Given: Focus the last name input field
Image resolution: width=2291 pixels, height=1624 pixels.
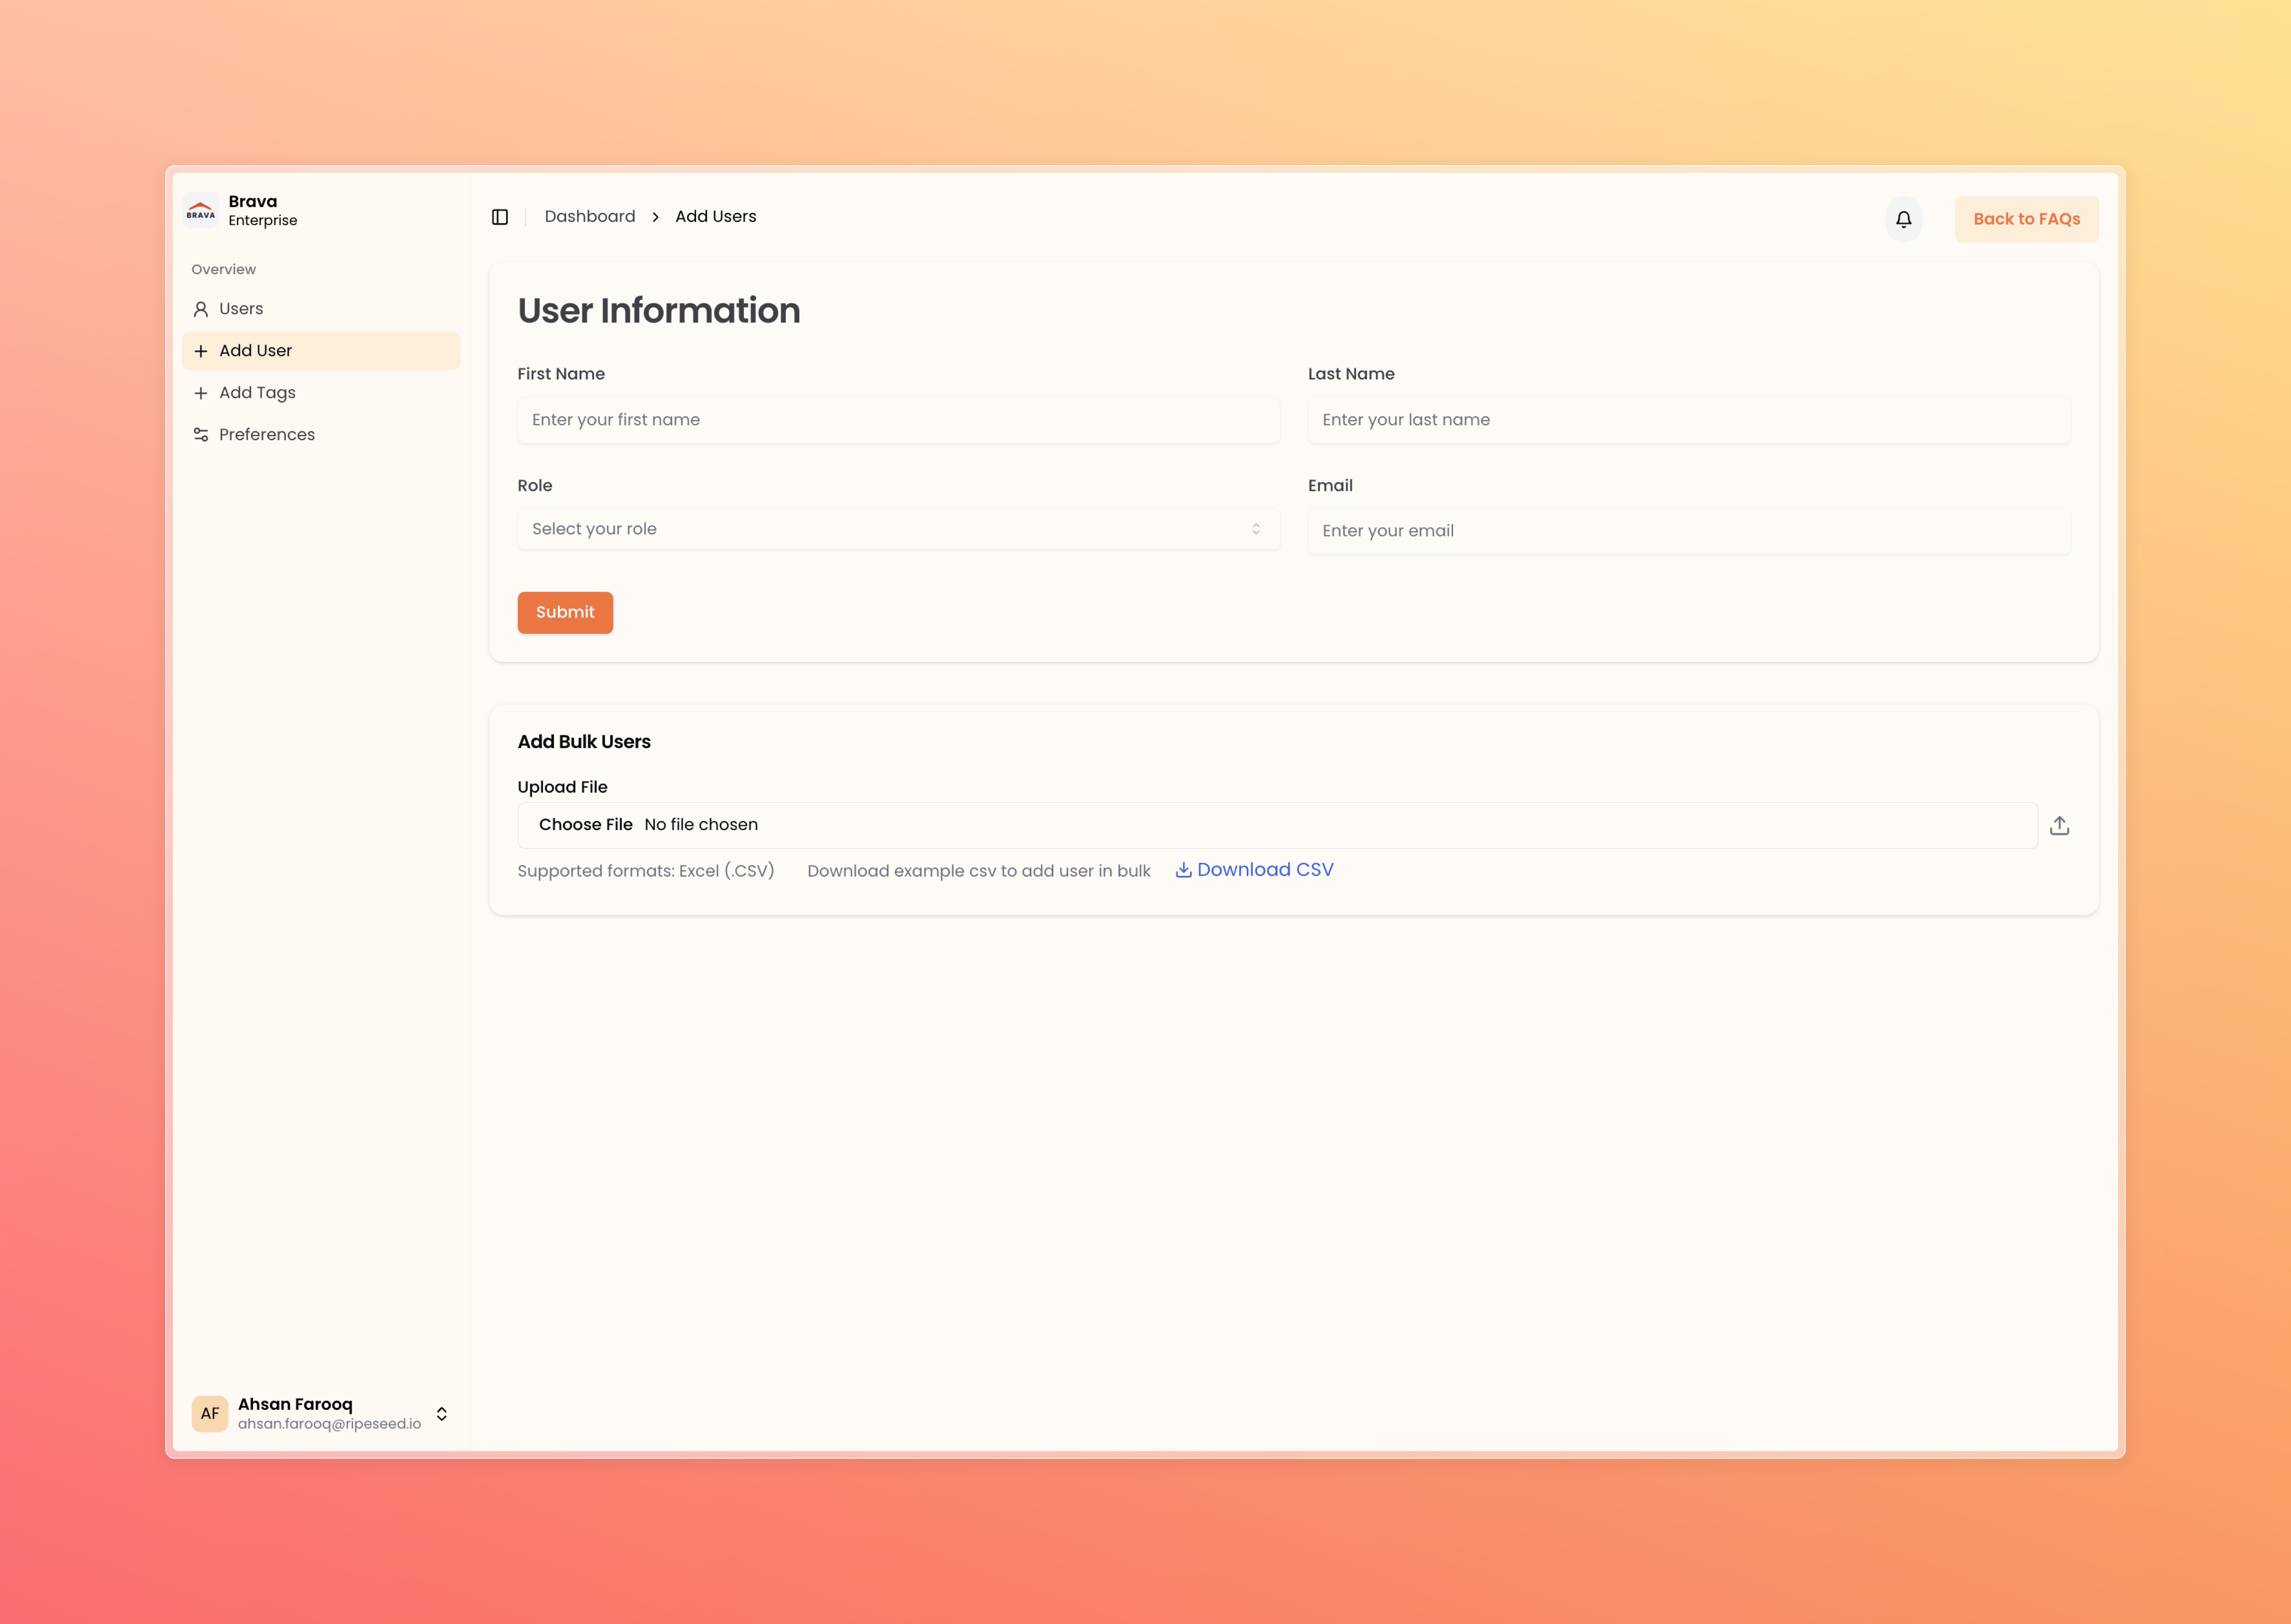Looking at the screenshot, I should 1689,420.
